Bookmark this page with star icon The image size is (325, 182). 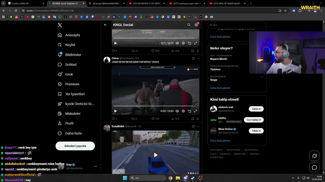coord(285,11)
